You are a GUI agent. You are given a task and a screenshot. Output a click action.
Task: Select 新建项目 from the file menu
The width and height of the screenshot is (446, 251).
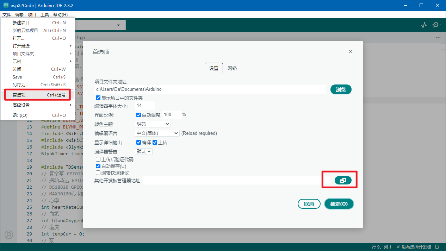pyautogui.click(x=38, y=23)
